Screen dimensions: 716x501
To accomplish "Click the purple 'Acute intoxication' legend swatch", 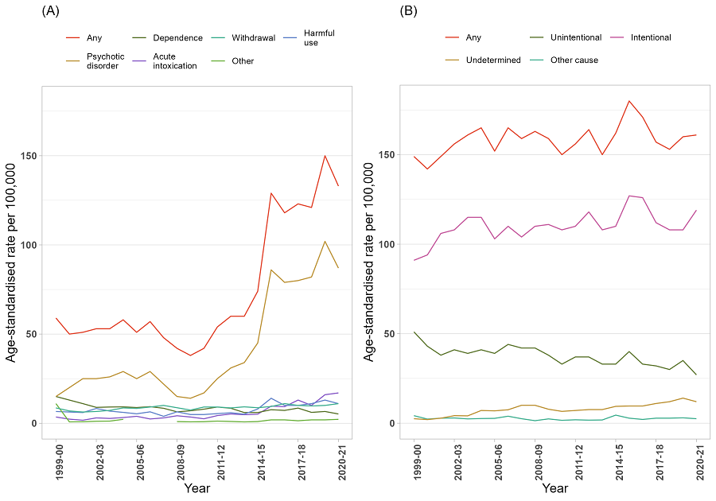I will tap(138, 61).
